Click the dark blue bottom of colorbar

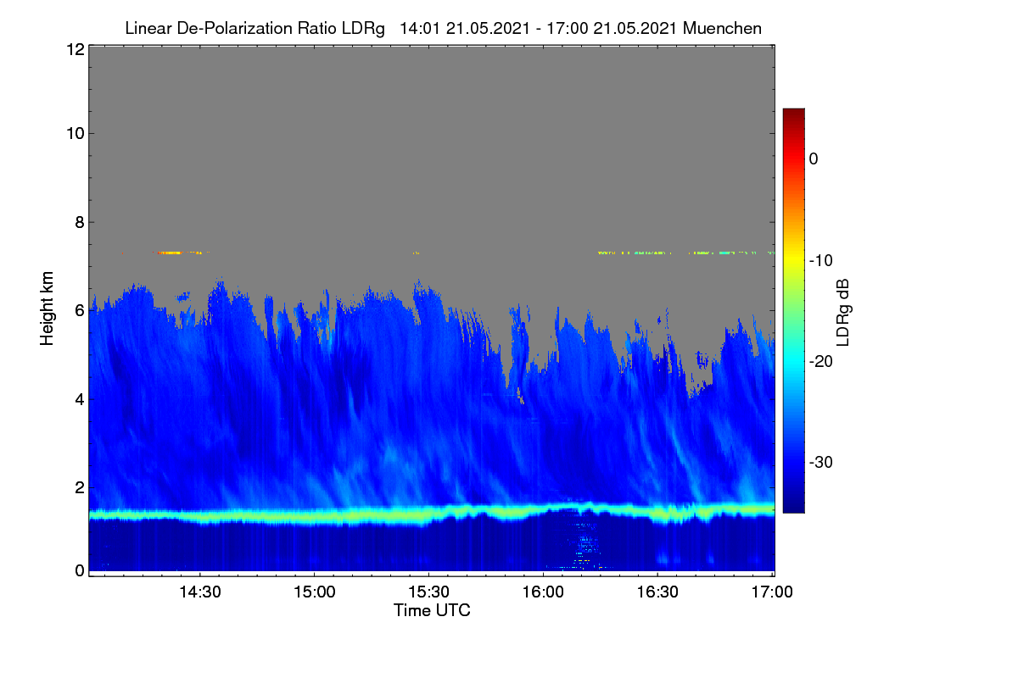(x=793, y=506)
